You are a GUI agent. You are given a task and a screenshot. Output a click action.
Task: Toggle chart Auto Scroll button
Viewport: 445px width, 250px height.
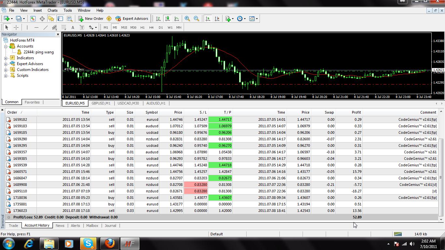[208, 19]
